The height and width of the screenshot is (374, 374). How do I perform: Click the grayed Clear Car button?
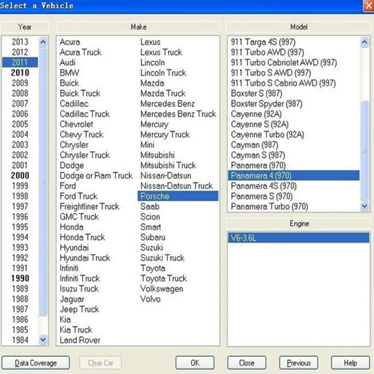101,362
